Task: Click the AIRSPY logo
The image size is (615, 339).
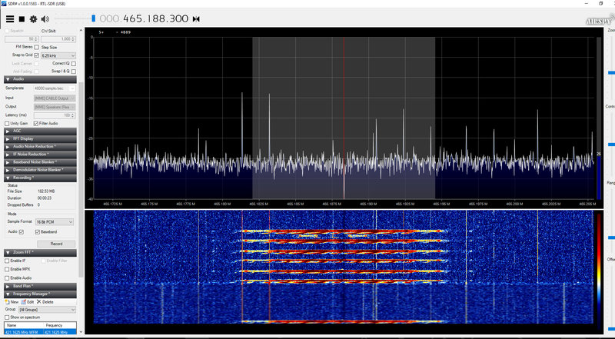Action: coord(600,21)
